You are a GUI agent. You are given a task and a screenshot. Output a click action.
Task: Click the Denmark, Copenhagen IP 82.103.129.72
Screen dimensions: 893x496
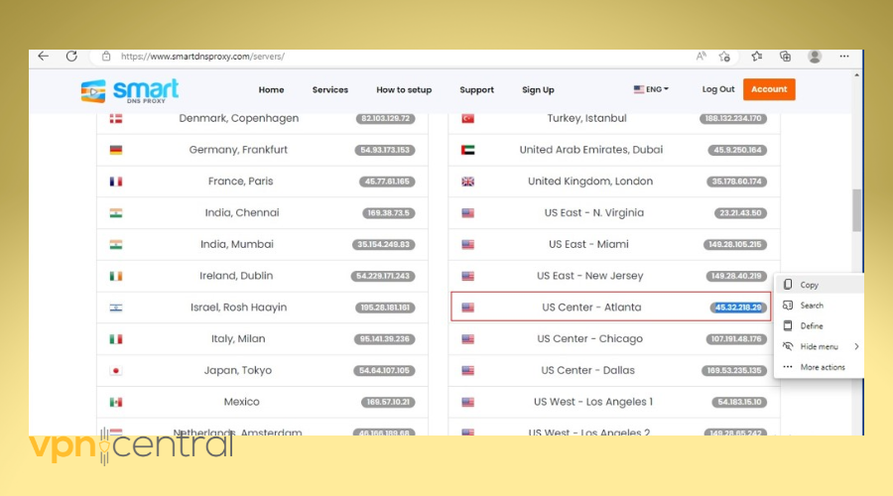click(x=386, y=118)
